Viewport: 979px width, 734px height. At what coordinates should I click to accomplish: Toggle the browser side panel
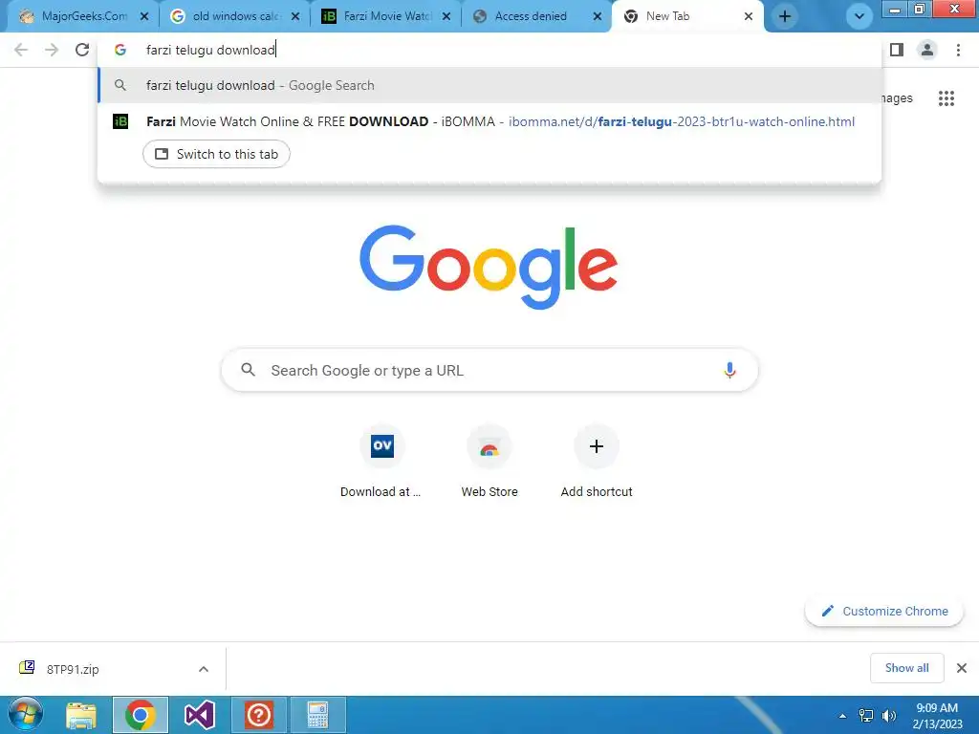click(897, 50)
